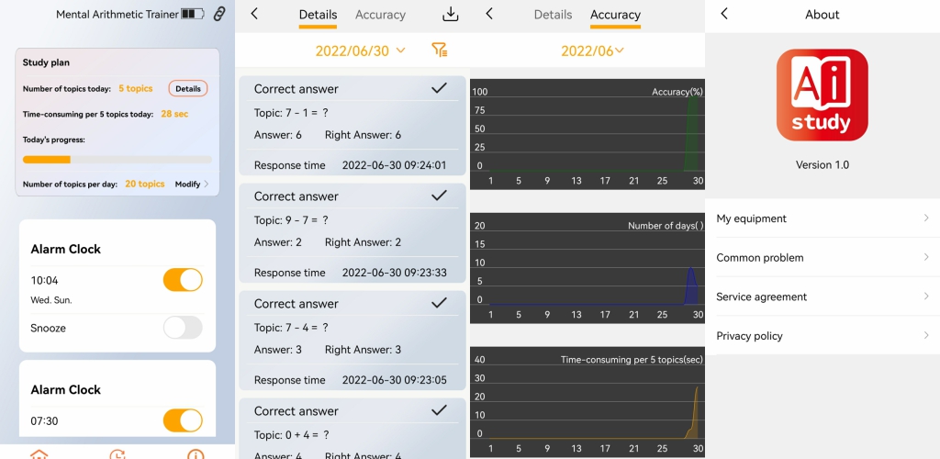
Task: Open the My equipment entry
Action: (x=822, y=218)
